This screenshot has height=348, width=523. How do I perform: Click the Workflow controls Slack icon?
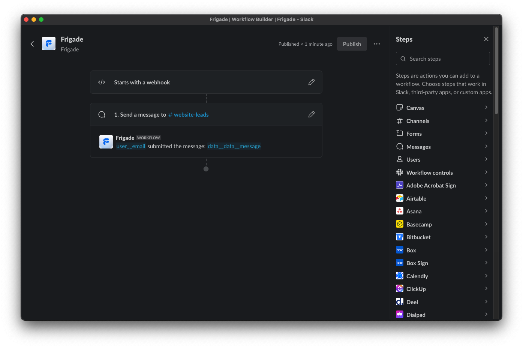point(400,172)
